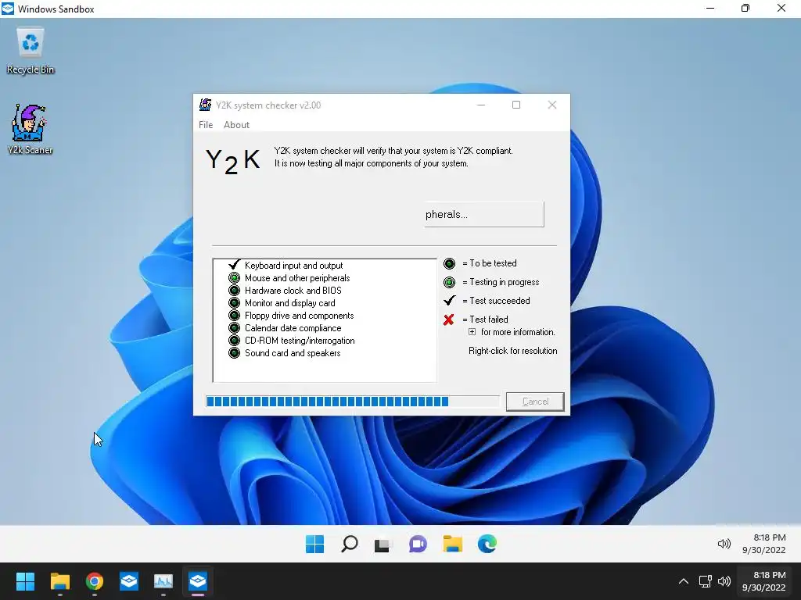Open the host clock and date

(763, 581)
